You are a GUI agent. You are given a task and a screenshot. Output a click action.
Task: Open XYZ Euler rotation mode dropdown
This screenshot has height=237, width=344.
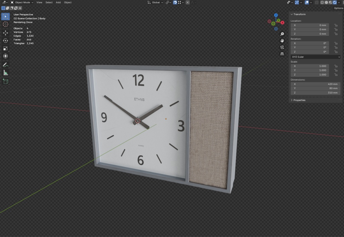tap(316, 57)
